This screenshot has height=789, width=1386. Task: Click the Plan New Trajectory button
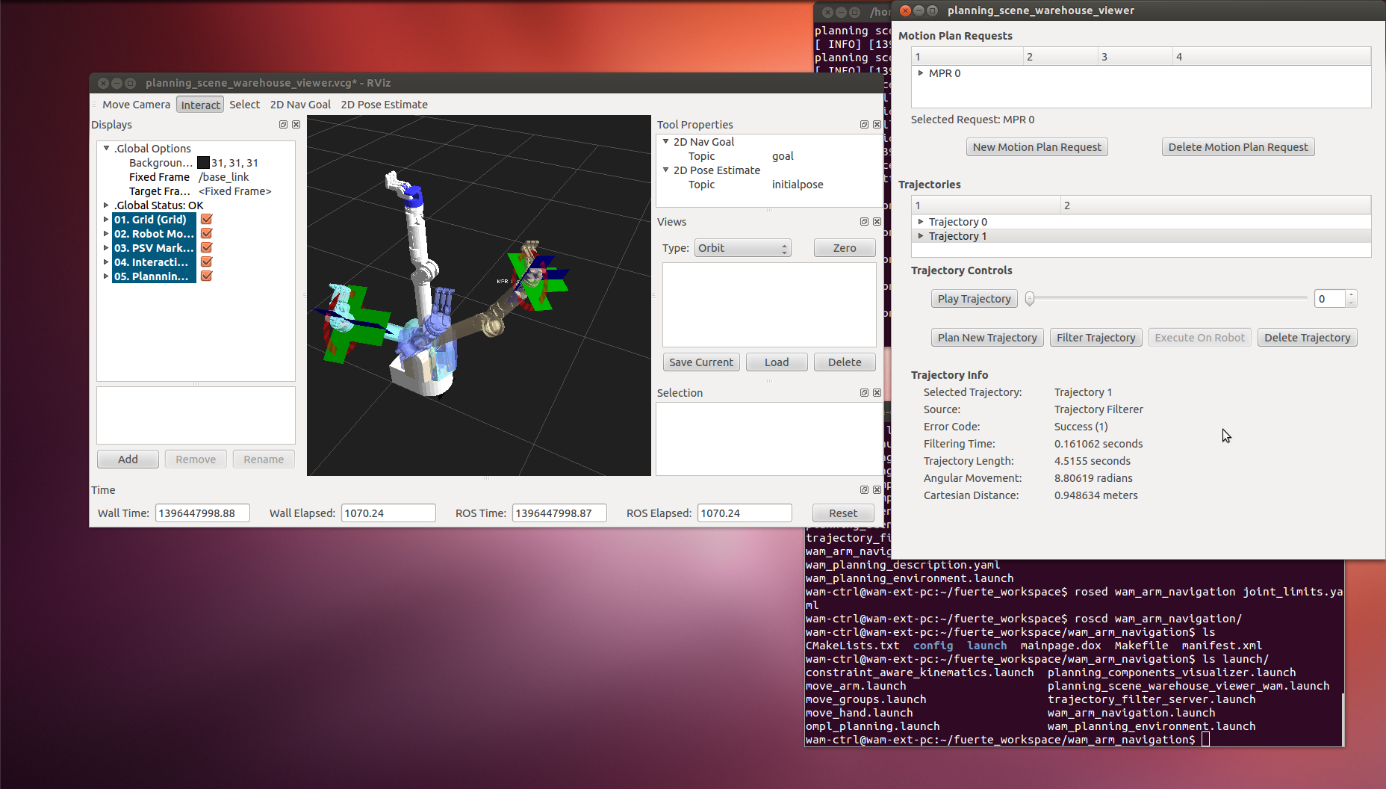click(x=986, y=338)
